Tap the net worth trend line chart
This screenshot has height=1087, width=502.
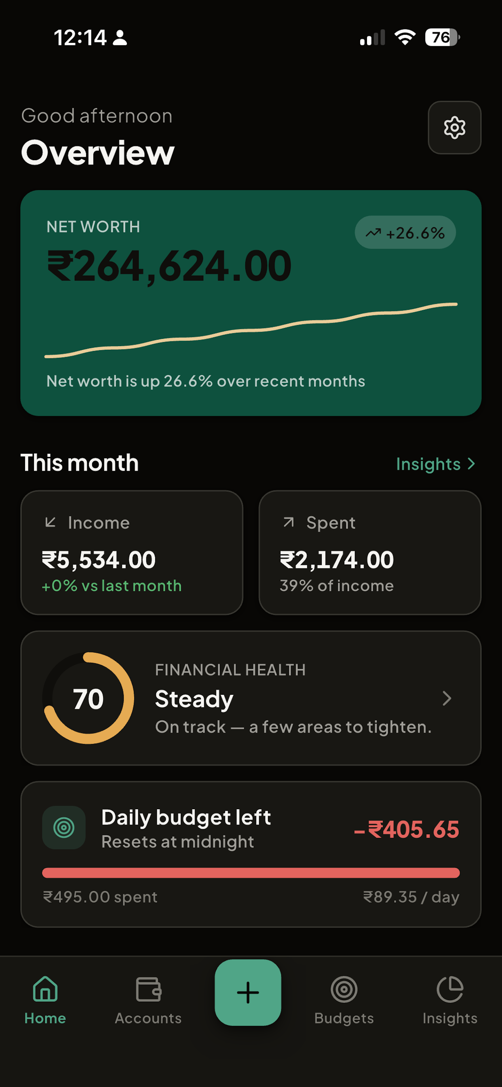(251, 330)
